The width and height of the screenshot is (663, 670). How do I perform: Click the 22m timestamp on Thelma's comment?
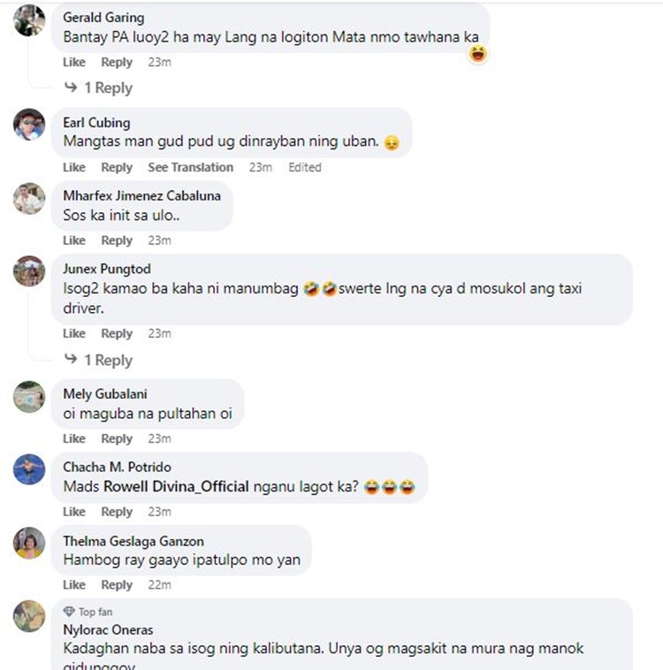pos(159,584)
